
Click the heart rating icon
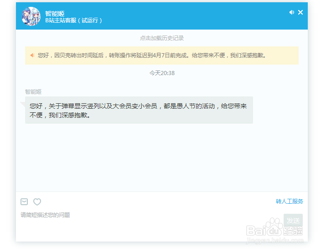(x=37, y=202)
